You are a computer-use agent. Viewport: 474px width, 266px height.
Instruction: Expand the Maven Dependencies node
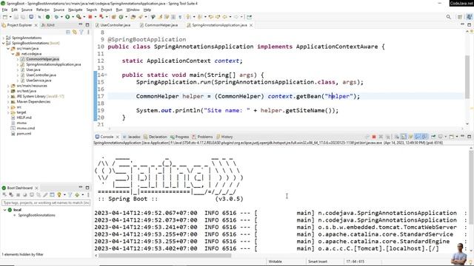[8, 102]
